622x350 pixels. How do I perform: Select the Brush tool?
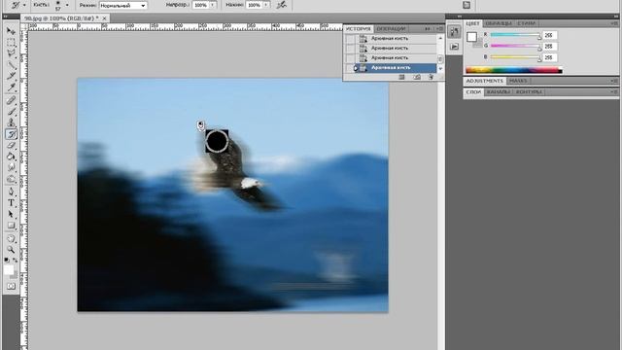point(11,112)
